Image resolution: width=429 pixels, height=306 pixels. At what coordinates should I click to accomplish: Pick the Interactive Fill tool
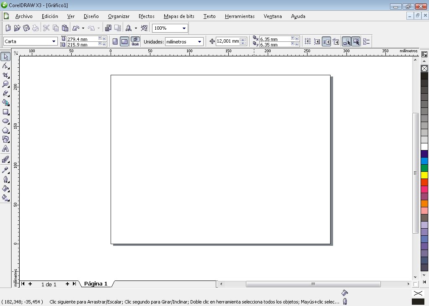5,197
